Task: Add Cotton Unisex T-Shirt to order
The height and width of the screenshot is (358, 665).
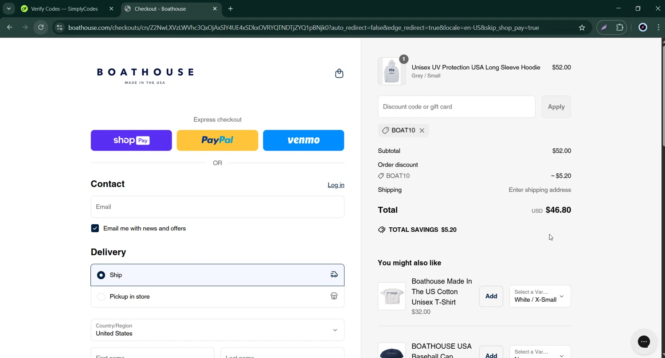Action: (x=491, y=296)
